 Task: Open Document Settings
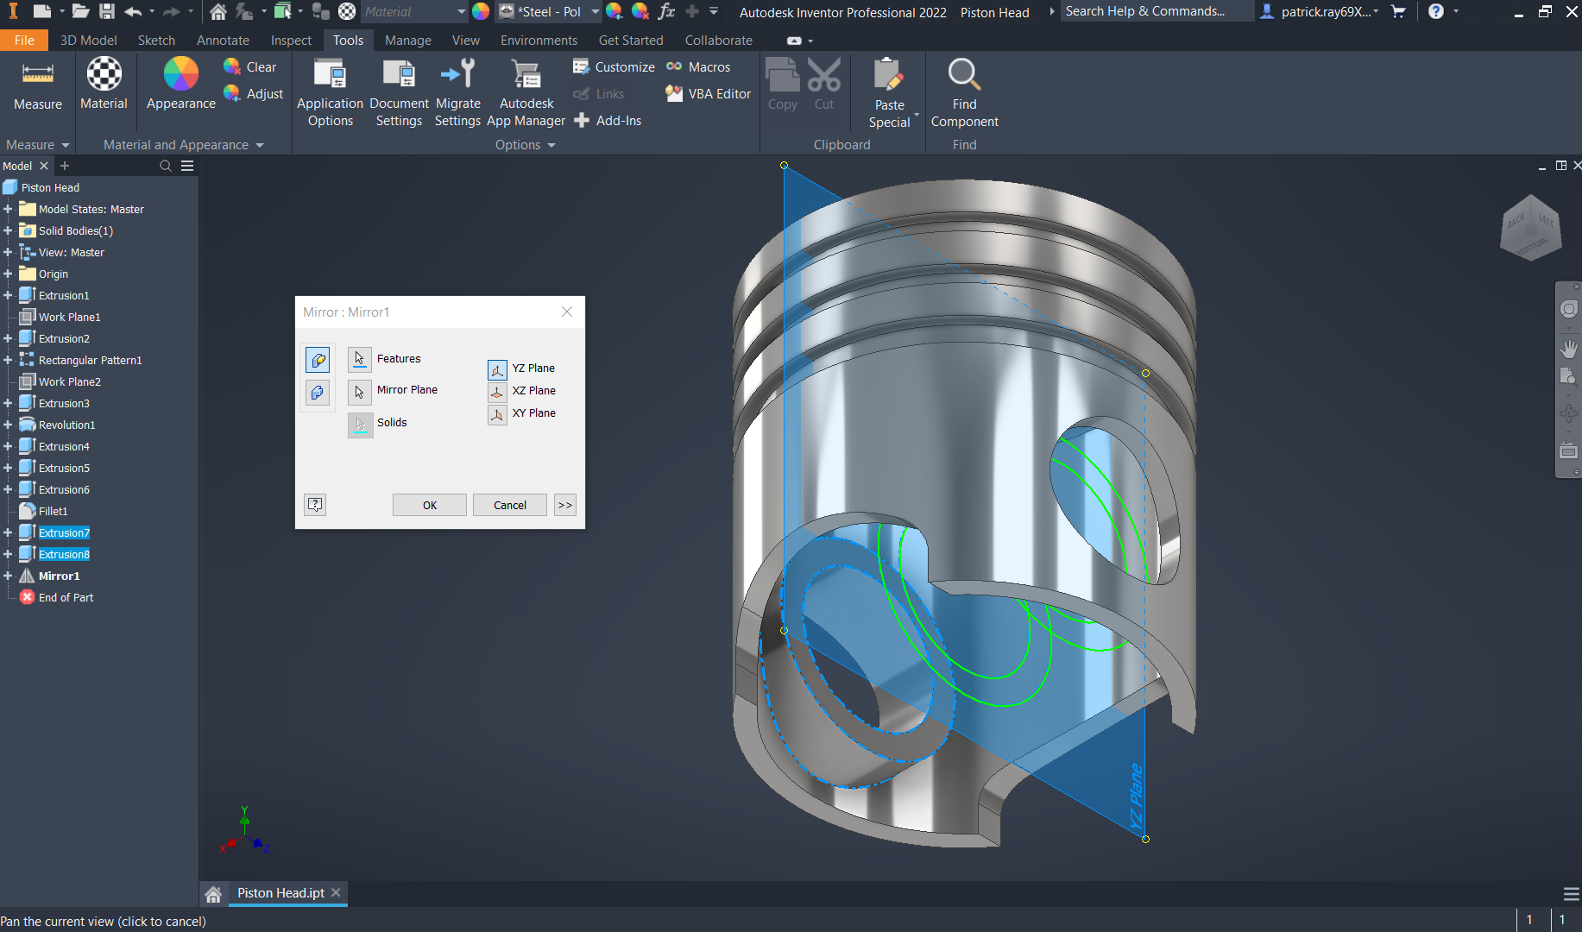tap(399, 93)
